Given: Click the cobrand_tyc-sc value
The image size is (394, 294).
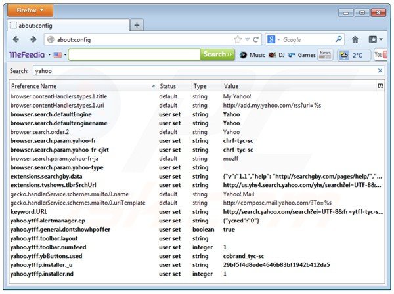Looking at the screenshot, I should 243,256.
